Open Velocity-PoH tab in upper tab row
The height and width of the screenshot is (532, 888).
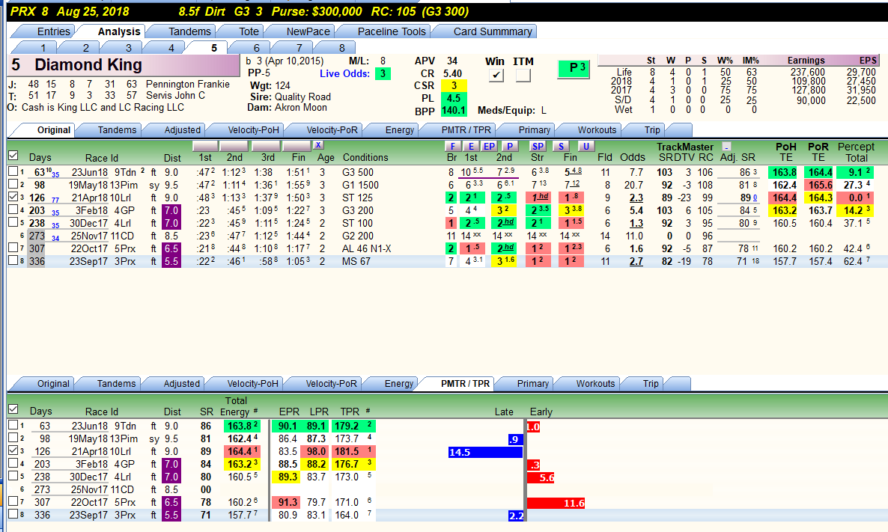coord(253,129)
